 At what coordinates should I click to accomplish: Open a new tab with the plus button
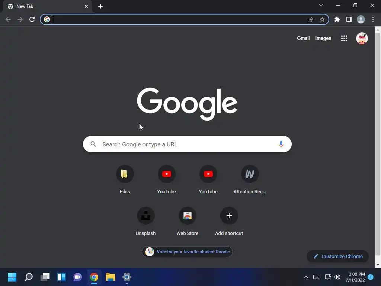tap(100, 6)
